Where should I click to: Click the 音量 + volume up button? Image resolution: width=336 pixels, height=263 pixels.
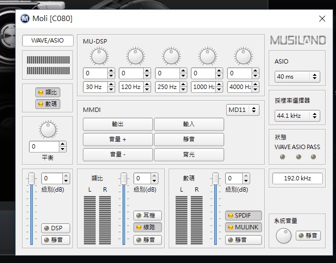[x=118, y=139]
